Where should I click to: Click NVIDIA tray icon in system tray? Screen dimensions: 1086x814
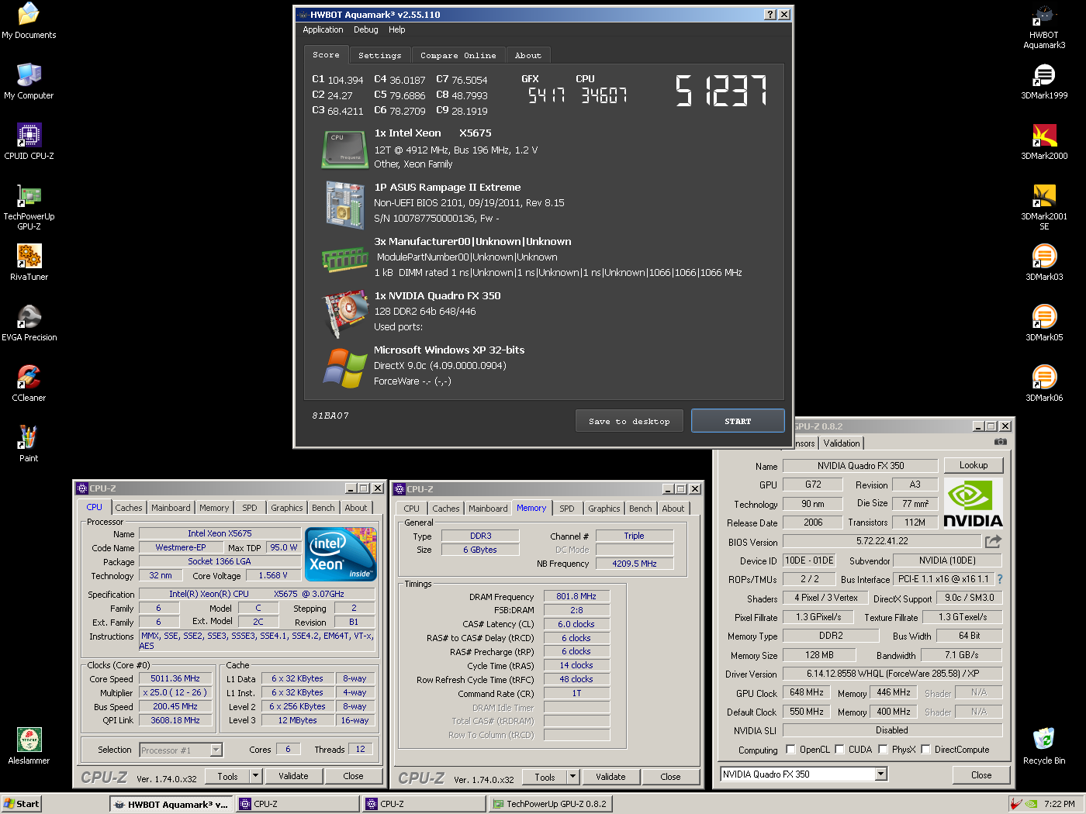(1031, 804)
